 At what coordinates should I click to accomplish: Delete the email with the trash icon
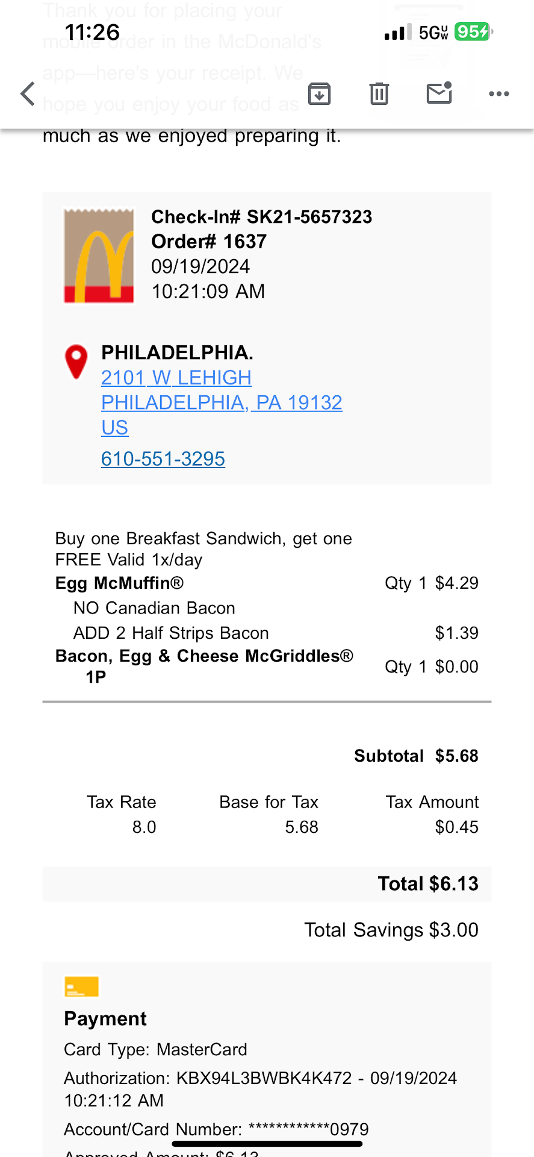(x=379, y=94)
